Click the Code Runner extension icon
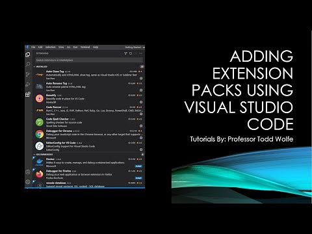The height and width of the screenshot is (234, 312). pos(40,110)
